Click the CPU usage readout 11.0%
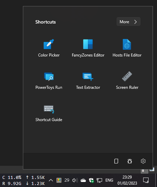The width and height of the screenshot is (157, 187). click(x=14, y=178)
